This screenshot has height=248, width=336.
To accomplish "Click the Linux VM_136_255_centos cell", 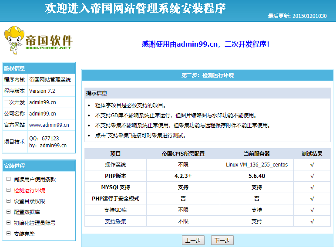I will [x=257, y=165].
